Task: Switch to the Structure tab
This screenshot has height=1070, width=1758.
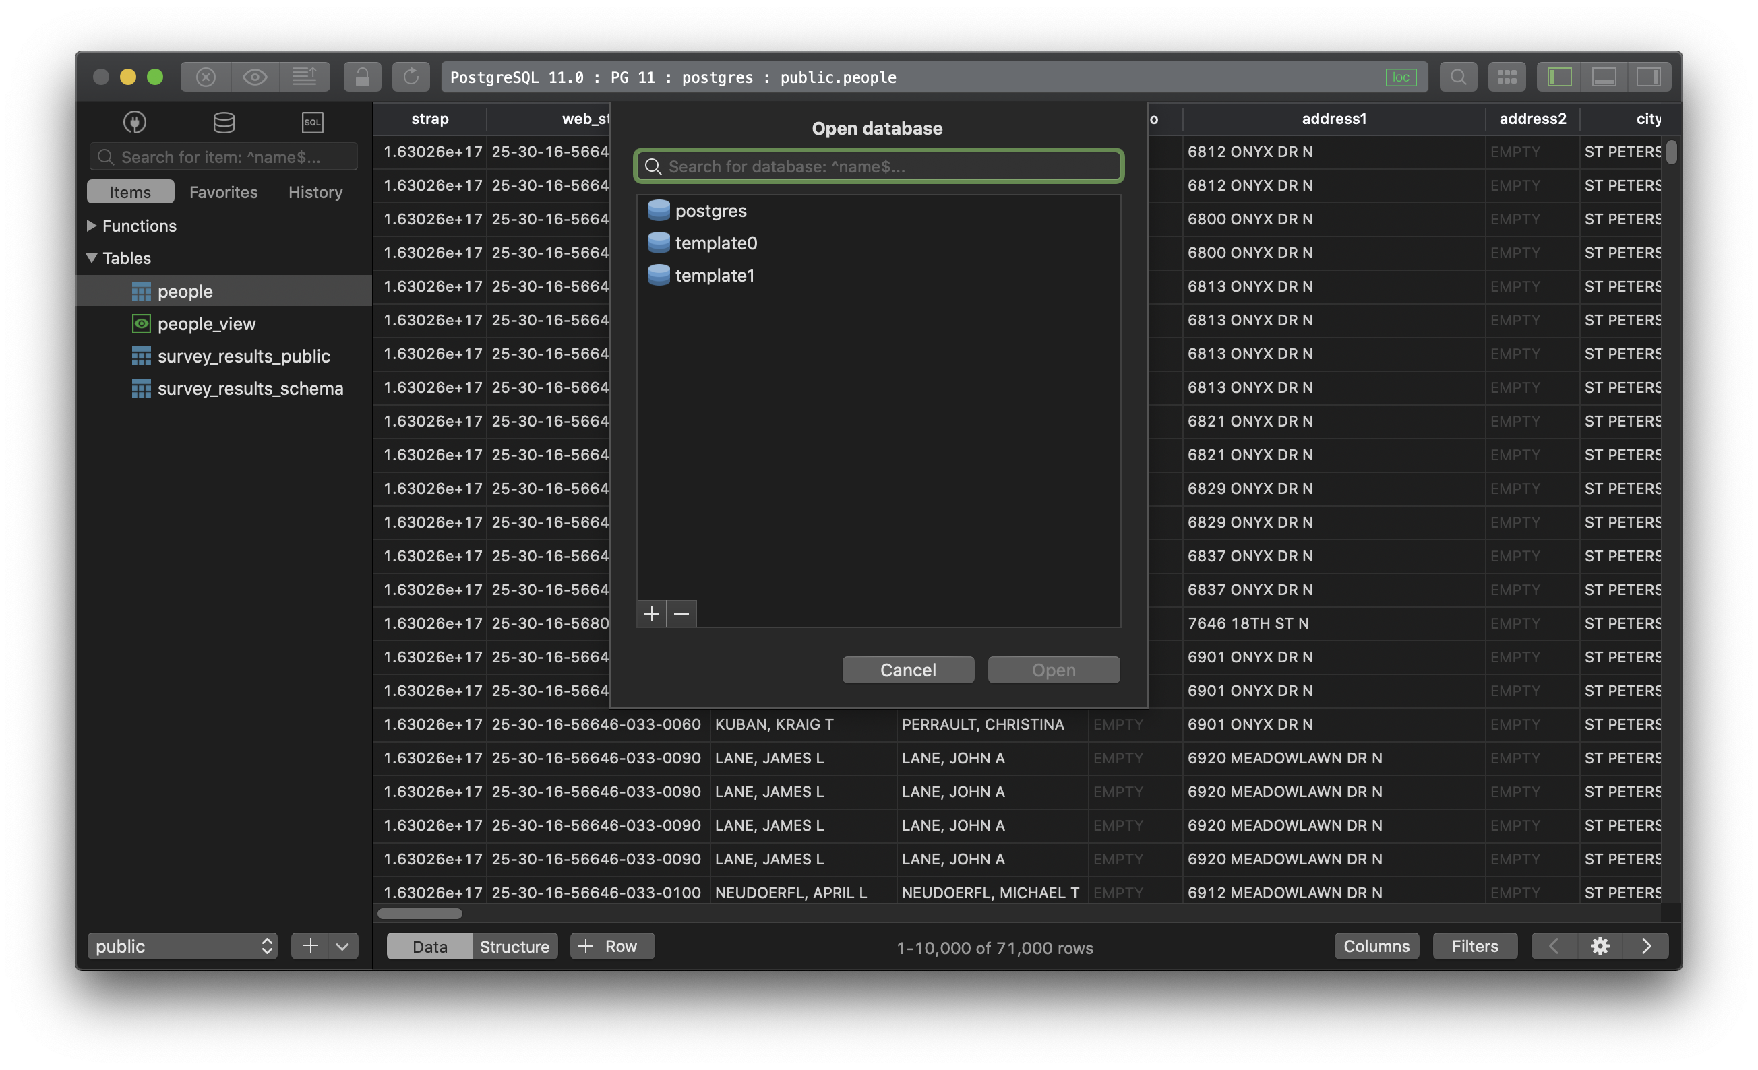Action: point(514,946)
